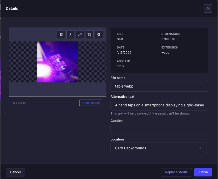Select the webp extension value
Screen dimensions: 218x179
tap(165, 53)
